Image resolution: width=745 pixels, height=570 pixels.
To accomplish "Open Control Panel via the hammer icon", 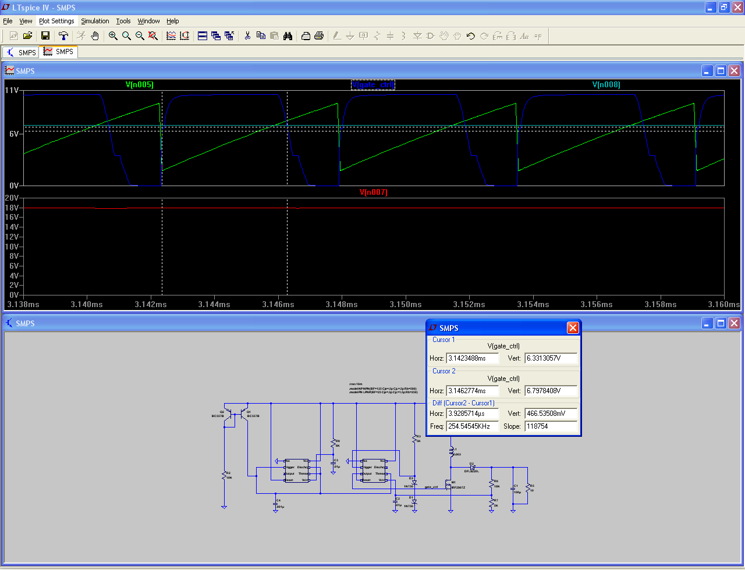I will pos(63,36).
